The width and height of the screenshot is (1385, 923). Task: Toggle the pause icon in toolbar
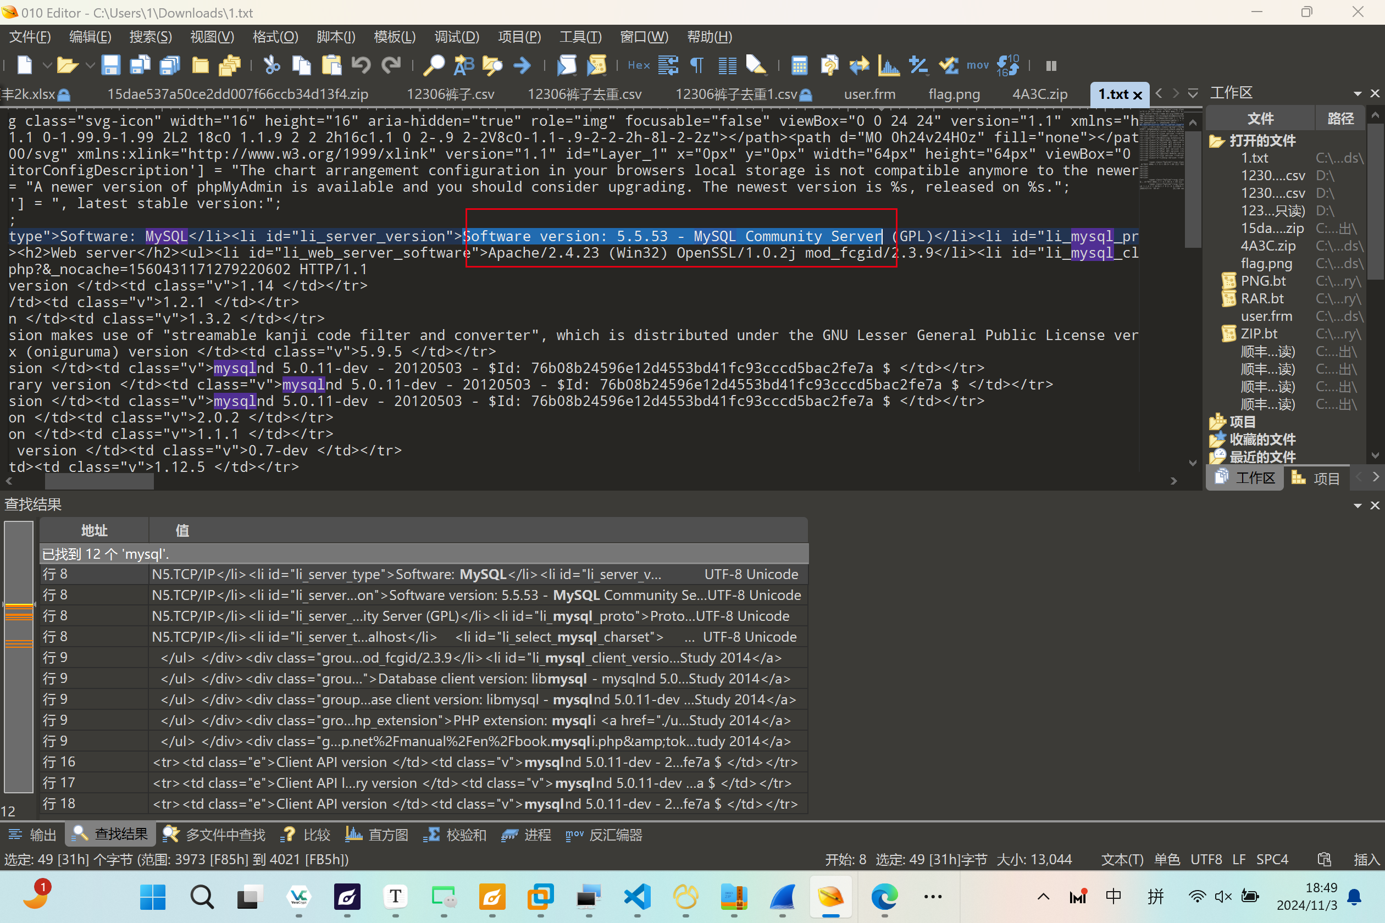click(x=1051, y=65)
